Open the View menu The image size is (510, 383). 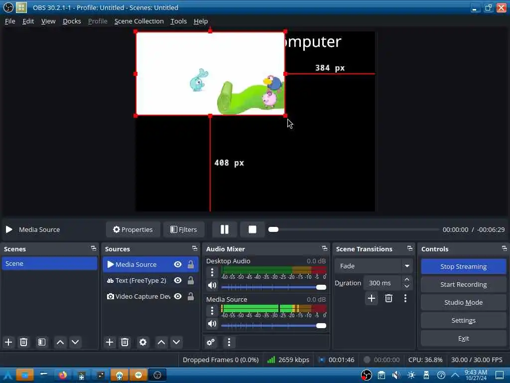[x=48, y=21]
